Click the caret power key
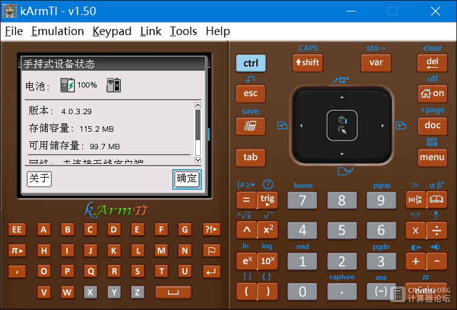The width and height of the screenshot is (457, 310). 246,230
